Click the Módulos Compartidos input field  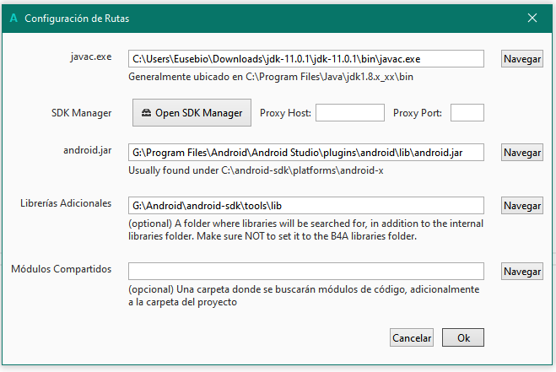pos(306,272)
